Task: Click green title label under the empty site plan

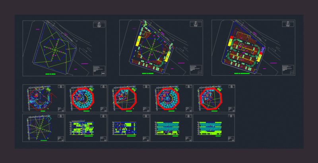Action: pos(50,74)
